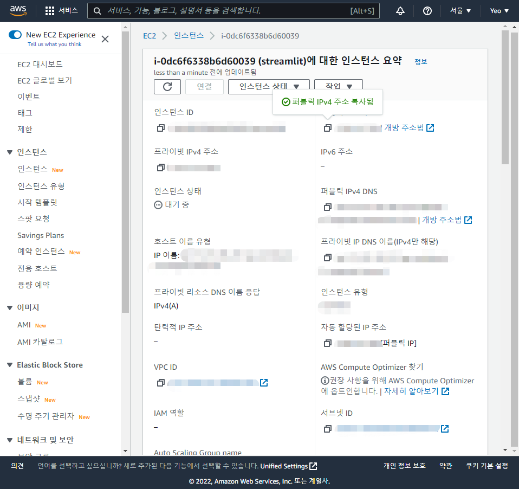This screenshot has width=519, height=489.
Task: Copy the VPC ID
Action: click(x=160, y=383)
